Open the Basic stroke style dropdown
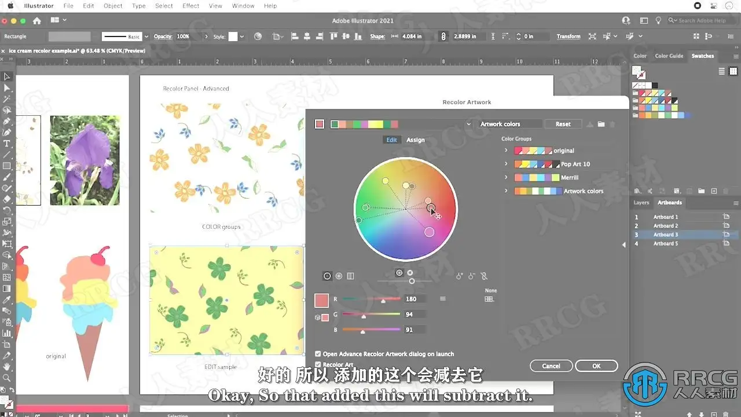Image resolution: width=741 pixels, height=417 pixels. 146,36
